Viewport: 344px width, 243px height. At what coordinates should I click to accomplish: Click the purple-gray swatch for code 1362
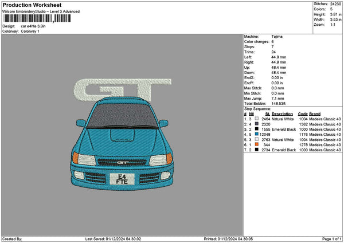tap(256, 124)
